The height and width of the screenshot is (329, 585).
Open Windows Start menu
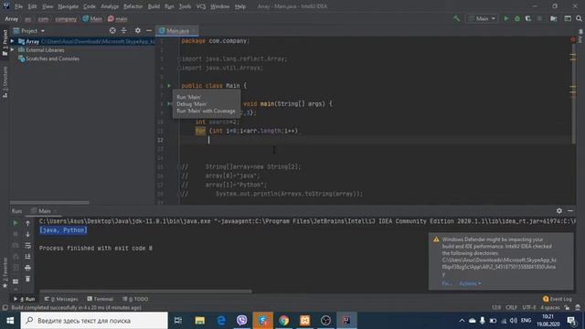[x=10, y=321]
